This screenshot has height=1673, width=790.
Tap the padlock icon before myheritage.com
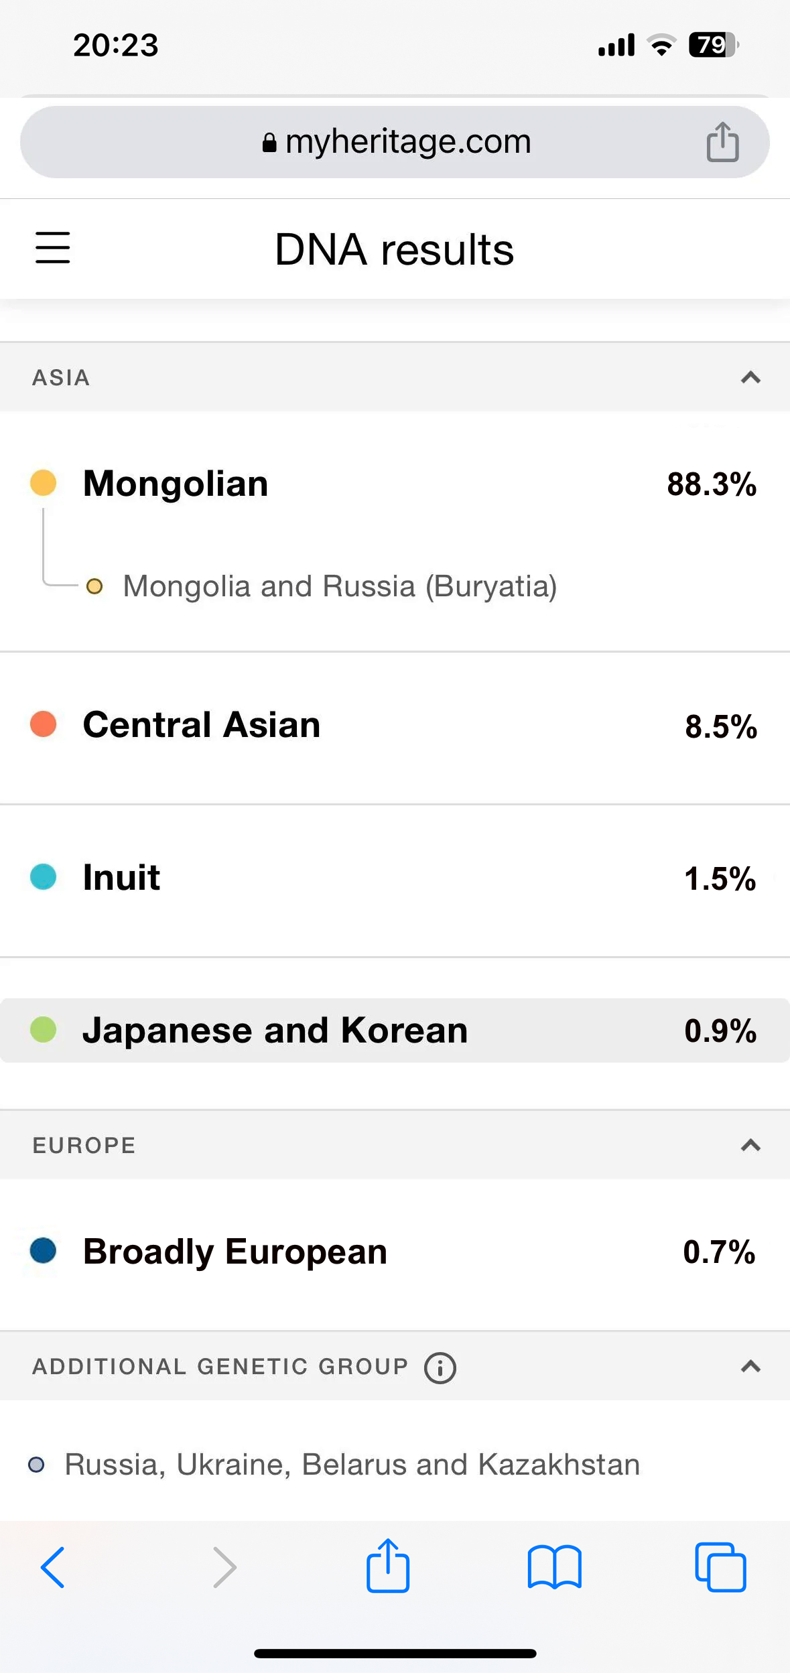269,142
